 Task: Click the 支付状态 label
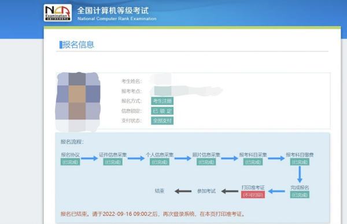click(x=132, y=121)
